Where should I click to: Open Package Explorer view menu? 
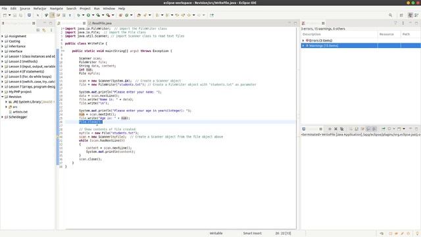tap(51, 30)
